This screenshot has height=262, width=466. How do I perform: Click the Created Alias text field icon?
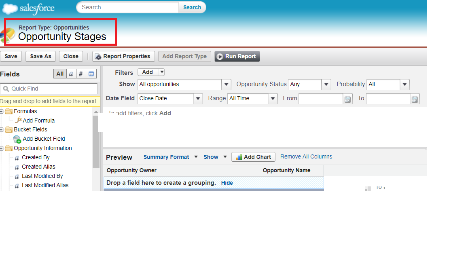point(17,167)
